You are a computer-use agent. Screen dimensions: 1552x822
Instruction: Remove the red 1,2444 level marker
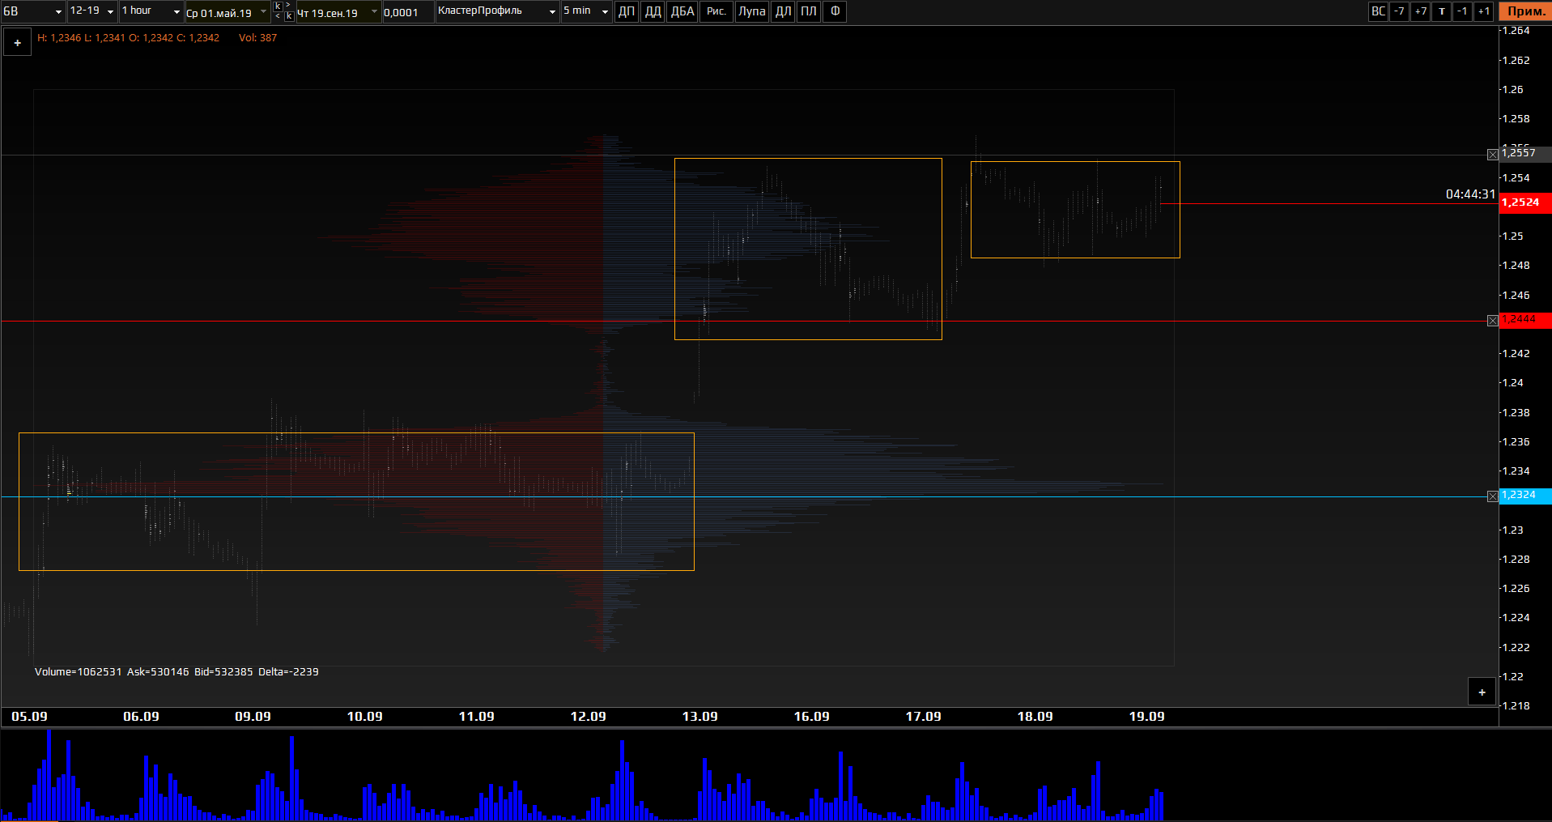point(1492,322)
